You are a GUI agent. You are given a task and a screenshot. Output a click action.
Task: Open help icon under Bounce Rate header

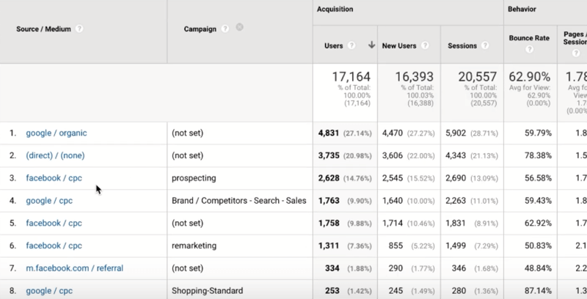click(529, 49)
